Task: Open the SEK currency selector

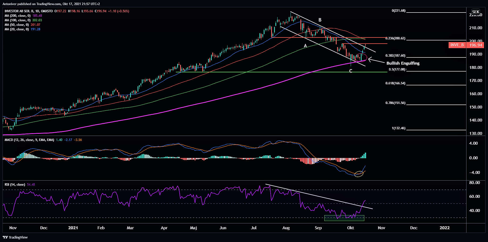Action: (475, 12)
